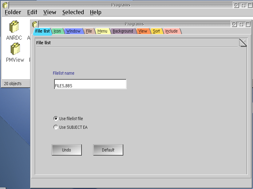Open the View menu in menu bar

click(50, 12)
